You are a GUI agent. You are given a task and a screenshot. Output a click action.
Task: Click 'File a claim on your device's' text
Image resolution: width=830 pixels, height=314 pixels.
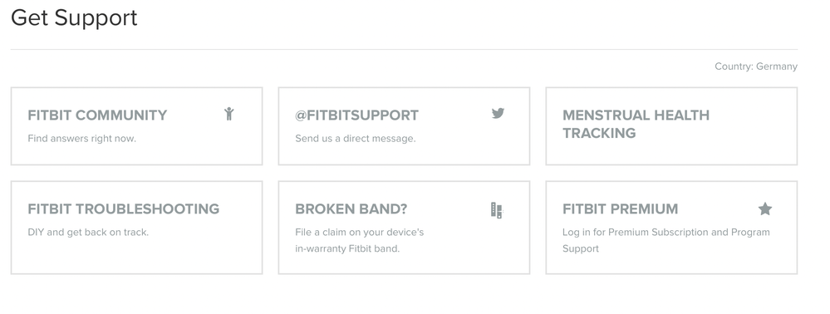(360, 232)
